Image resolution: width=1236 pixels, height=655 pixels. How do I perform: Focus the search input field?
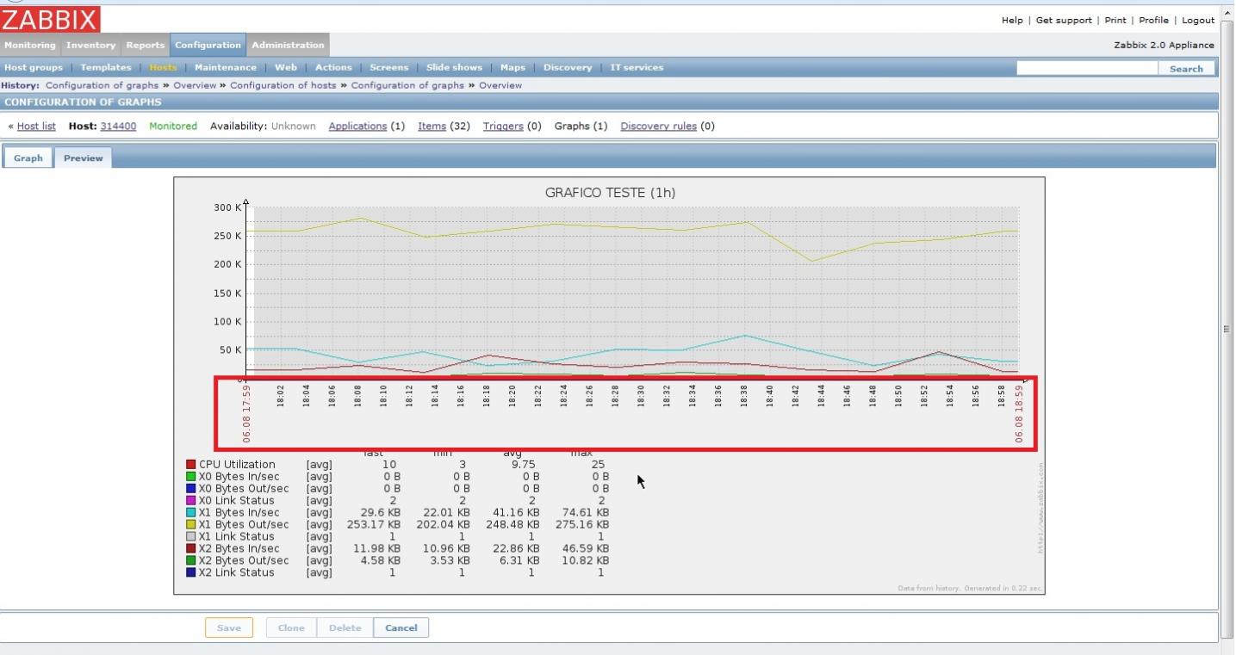pos(1087,68)
